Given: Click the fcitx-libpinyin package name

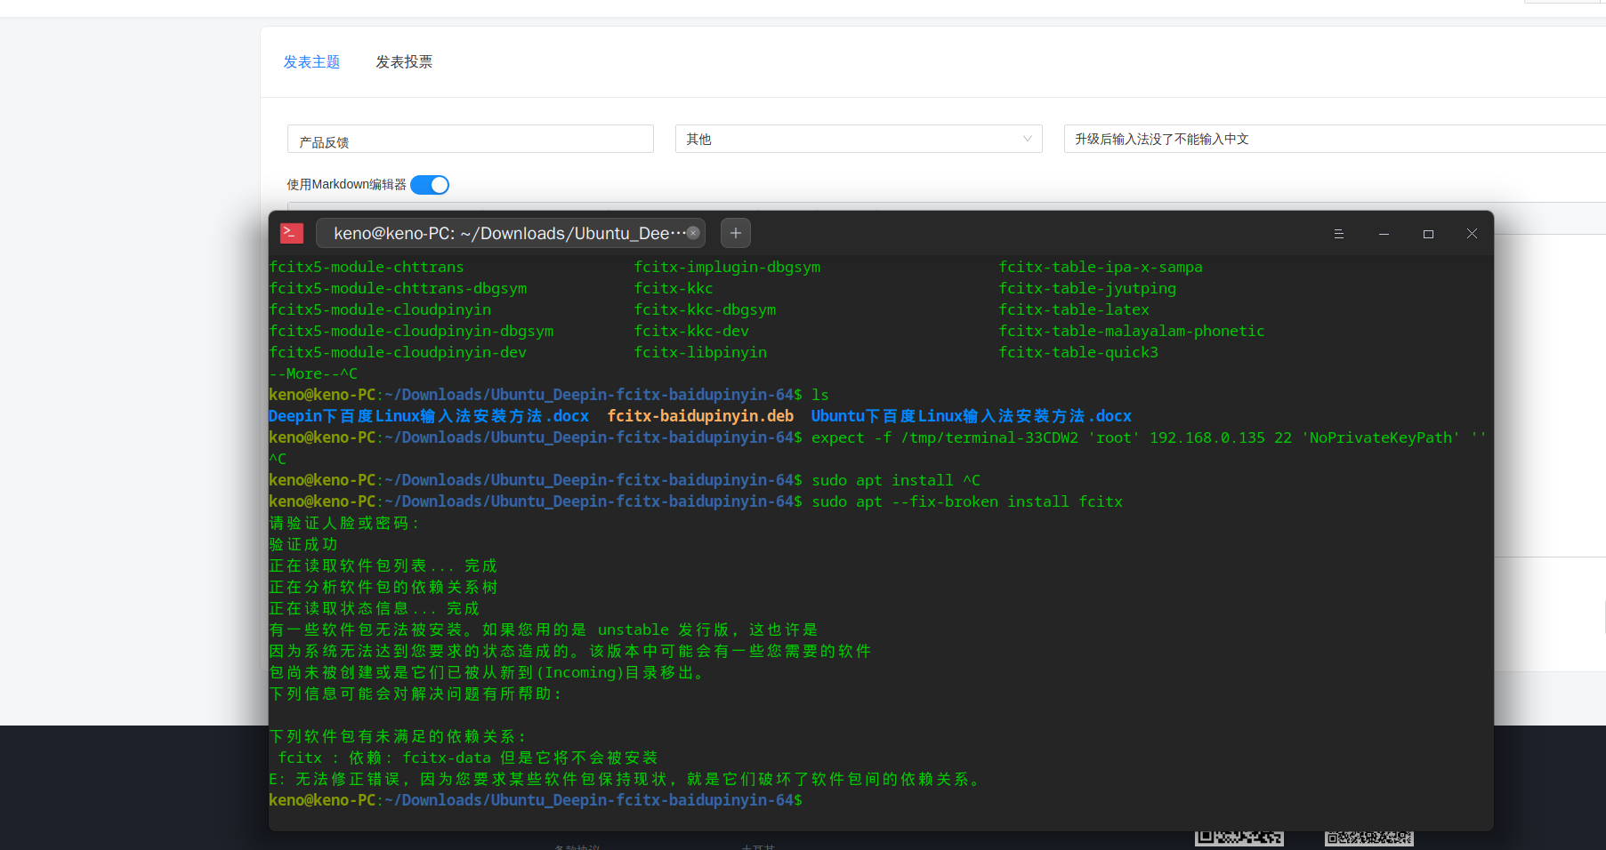Looking at the screenshot, I should pyautogui.click(x=700, y=352).
